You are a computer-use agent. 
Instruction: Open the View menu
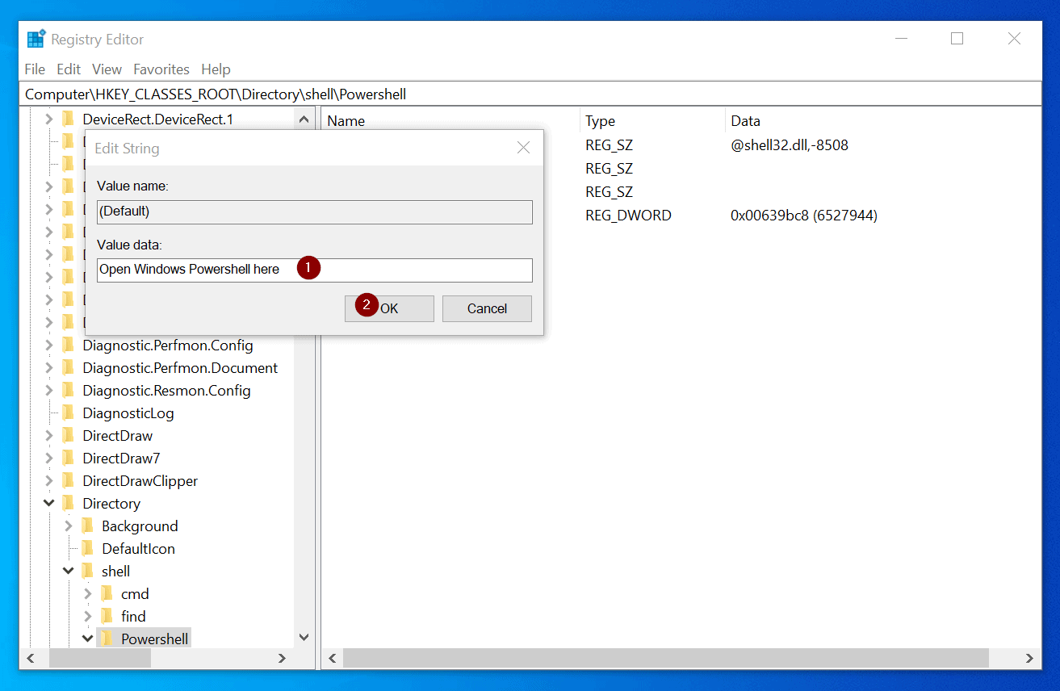pos(107,69)
